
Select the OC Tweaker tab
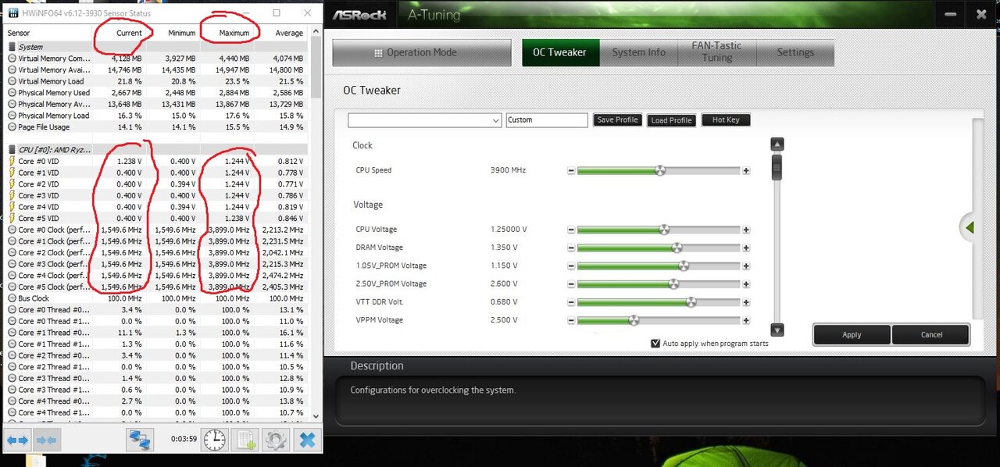[559, 52]
